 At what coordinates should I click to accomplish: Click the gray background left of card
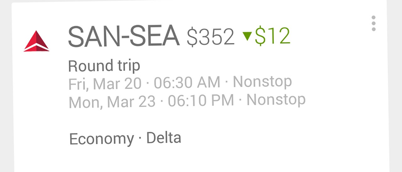point(6,94)
